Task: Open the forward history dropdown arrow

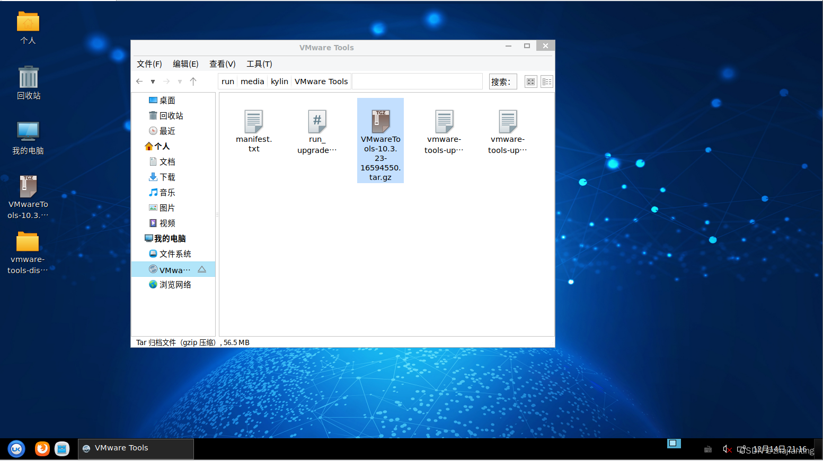Action: 180,82
